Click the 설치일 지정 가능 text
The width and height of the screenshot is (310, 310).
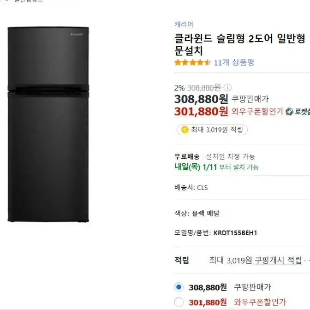(230, 156)
